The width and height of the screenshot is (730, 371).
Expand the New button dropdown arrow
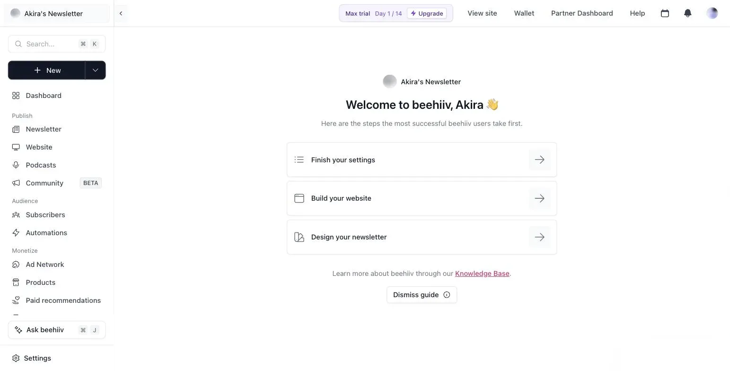click(96, 70)
